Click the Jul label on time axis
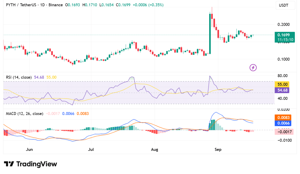This screenshot has height=174, width=300. coord(91,149)
